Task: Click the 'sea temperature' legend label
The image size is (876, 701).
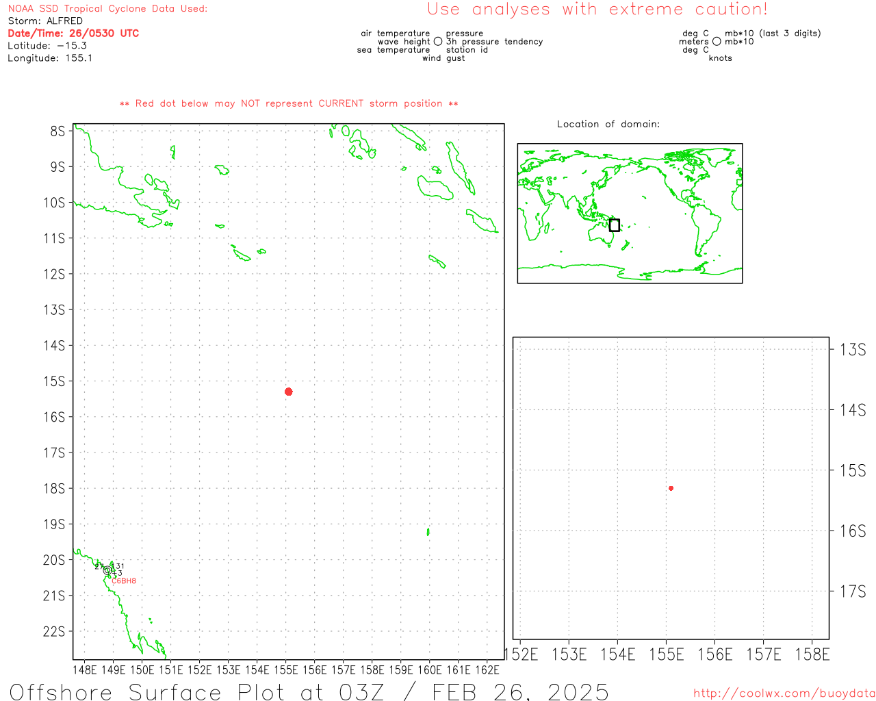Action: click(394, 50)
